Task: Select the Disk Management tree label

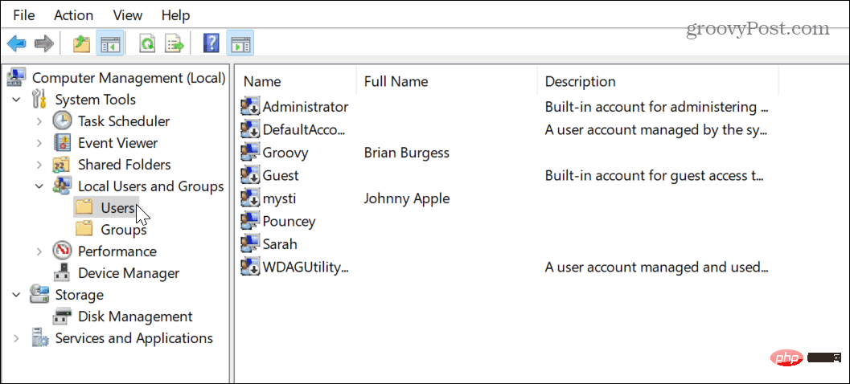Action: [135, 317]
